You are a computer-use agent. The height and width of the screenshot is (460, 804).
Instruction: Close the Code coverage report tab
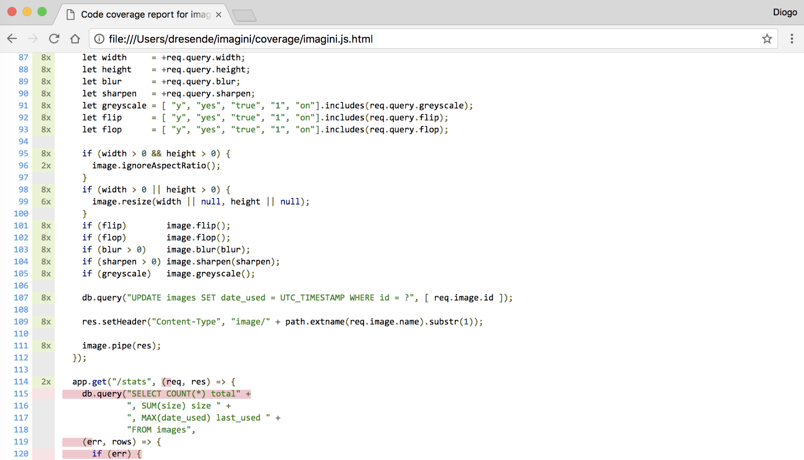point(218,14)
